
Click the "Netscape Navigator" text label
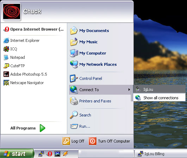pyautogui.click(x=27, y=83)
